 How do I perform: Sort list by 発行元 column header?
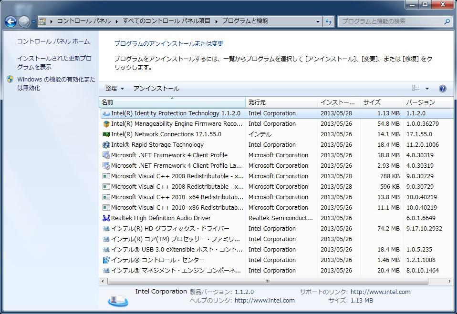pos(281,102)
